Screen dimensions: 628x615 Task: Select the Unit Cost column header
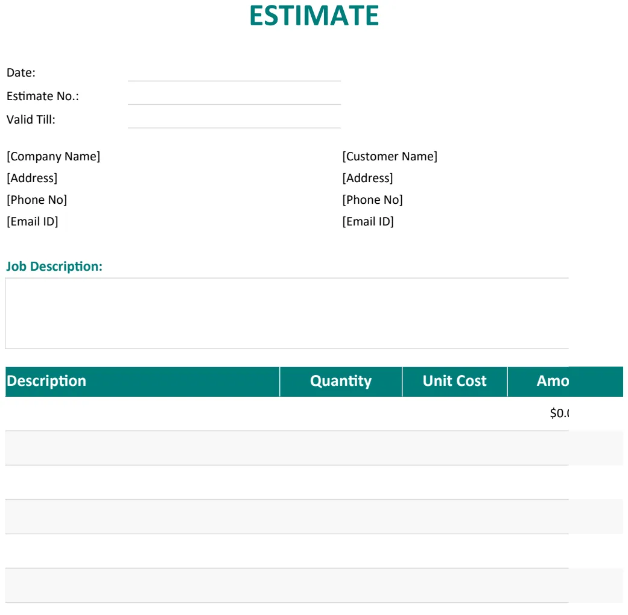tap(455, 381)
